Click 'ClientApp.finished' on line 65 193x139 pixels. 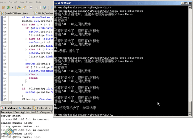tap(37, 99)
